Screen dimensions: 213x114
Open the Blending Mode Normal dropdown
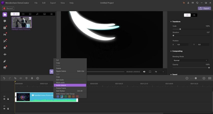tap(190, 60)
